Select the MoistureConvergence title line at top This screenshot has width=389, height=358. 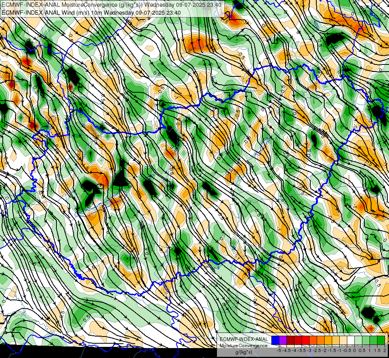[x=111, y=5]
